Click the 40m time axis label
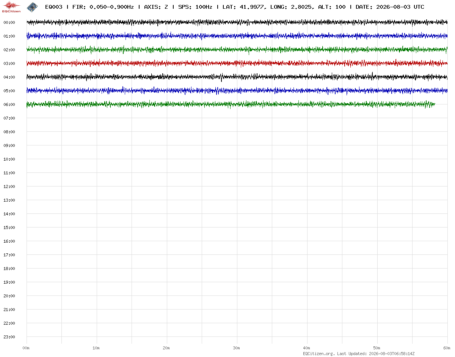455x357 pixels. point(307,348)
